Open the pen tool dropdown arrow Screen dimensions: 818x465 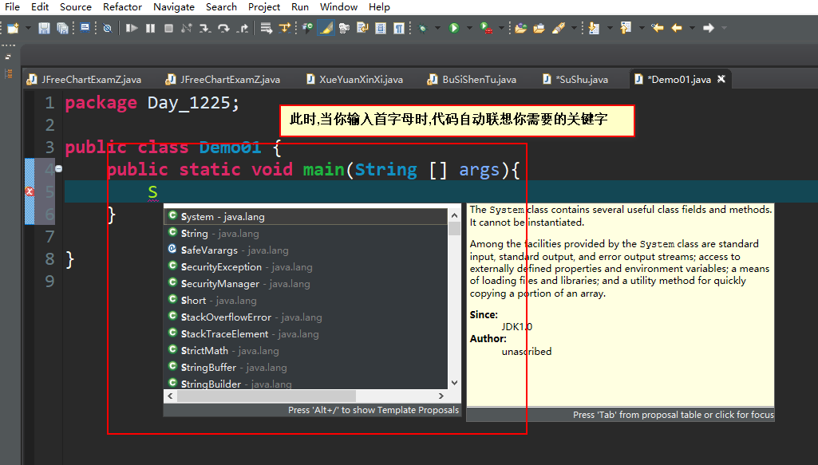[574, 28]
